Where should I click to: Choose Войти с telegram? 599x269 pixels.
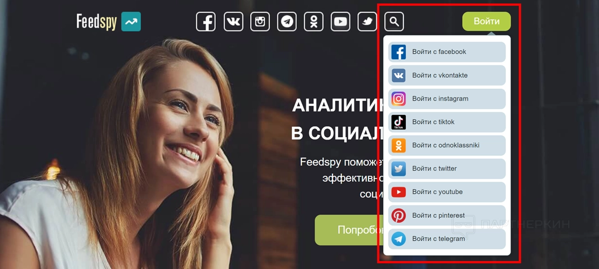pos(447,239)
